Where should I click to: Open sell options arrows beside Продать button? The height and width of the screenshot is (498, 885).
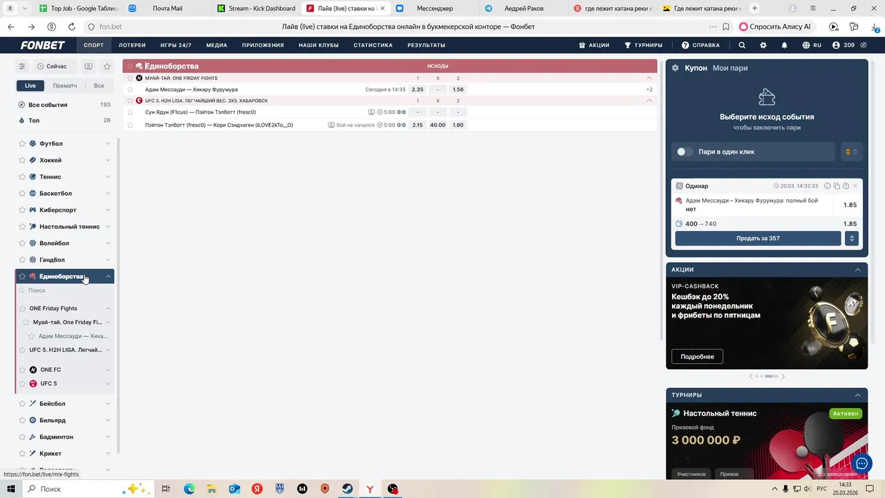pyautogui.click(x=852, y=239)
